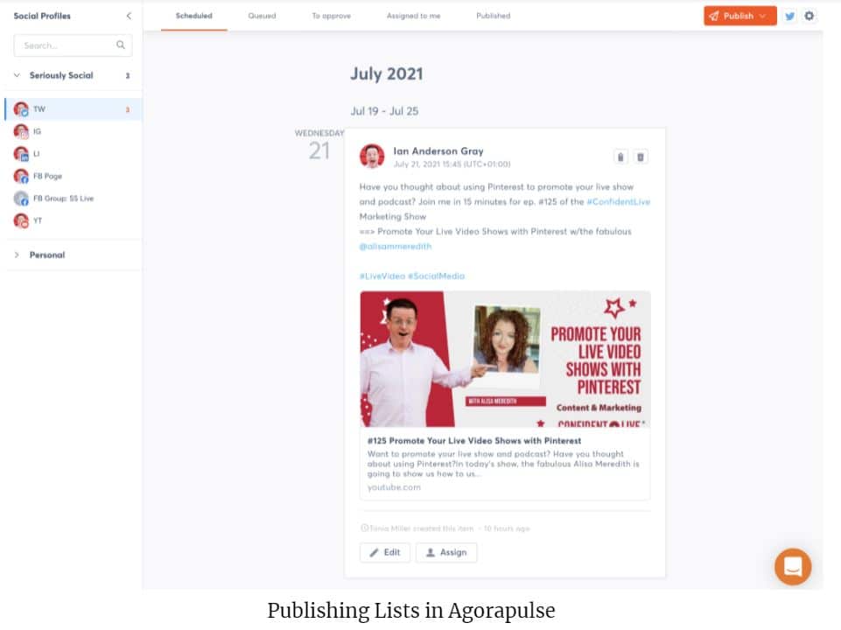The width and height of the screenshot is (841, 630).
Task: Click the FB Page row label
Action: click(x=47, y=176)
